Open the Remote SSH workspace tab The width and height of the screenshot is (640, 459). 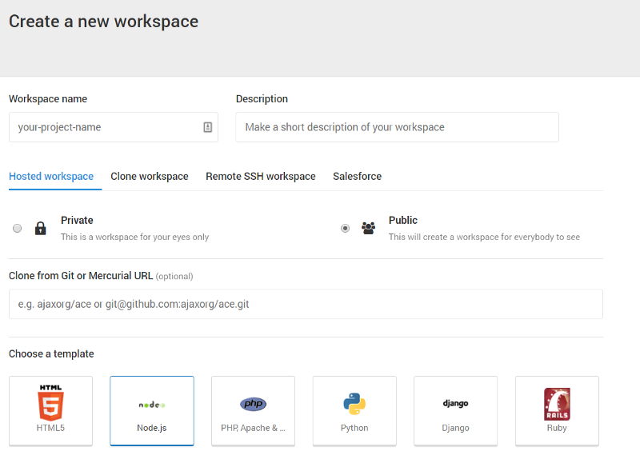coord(261,176)
